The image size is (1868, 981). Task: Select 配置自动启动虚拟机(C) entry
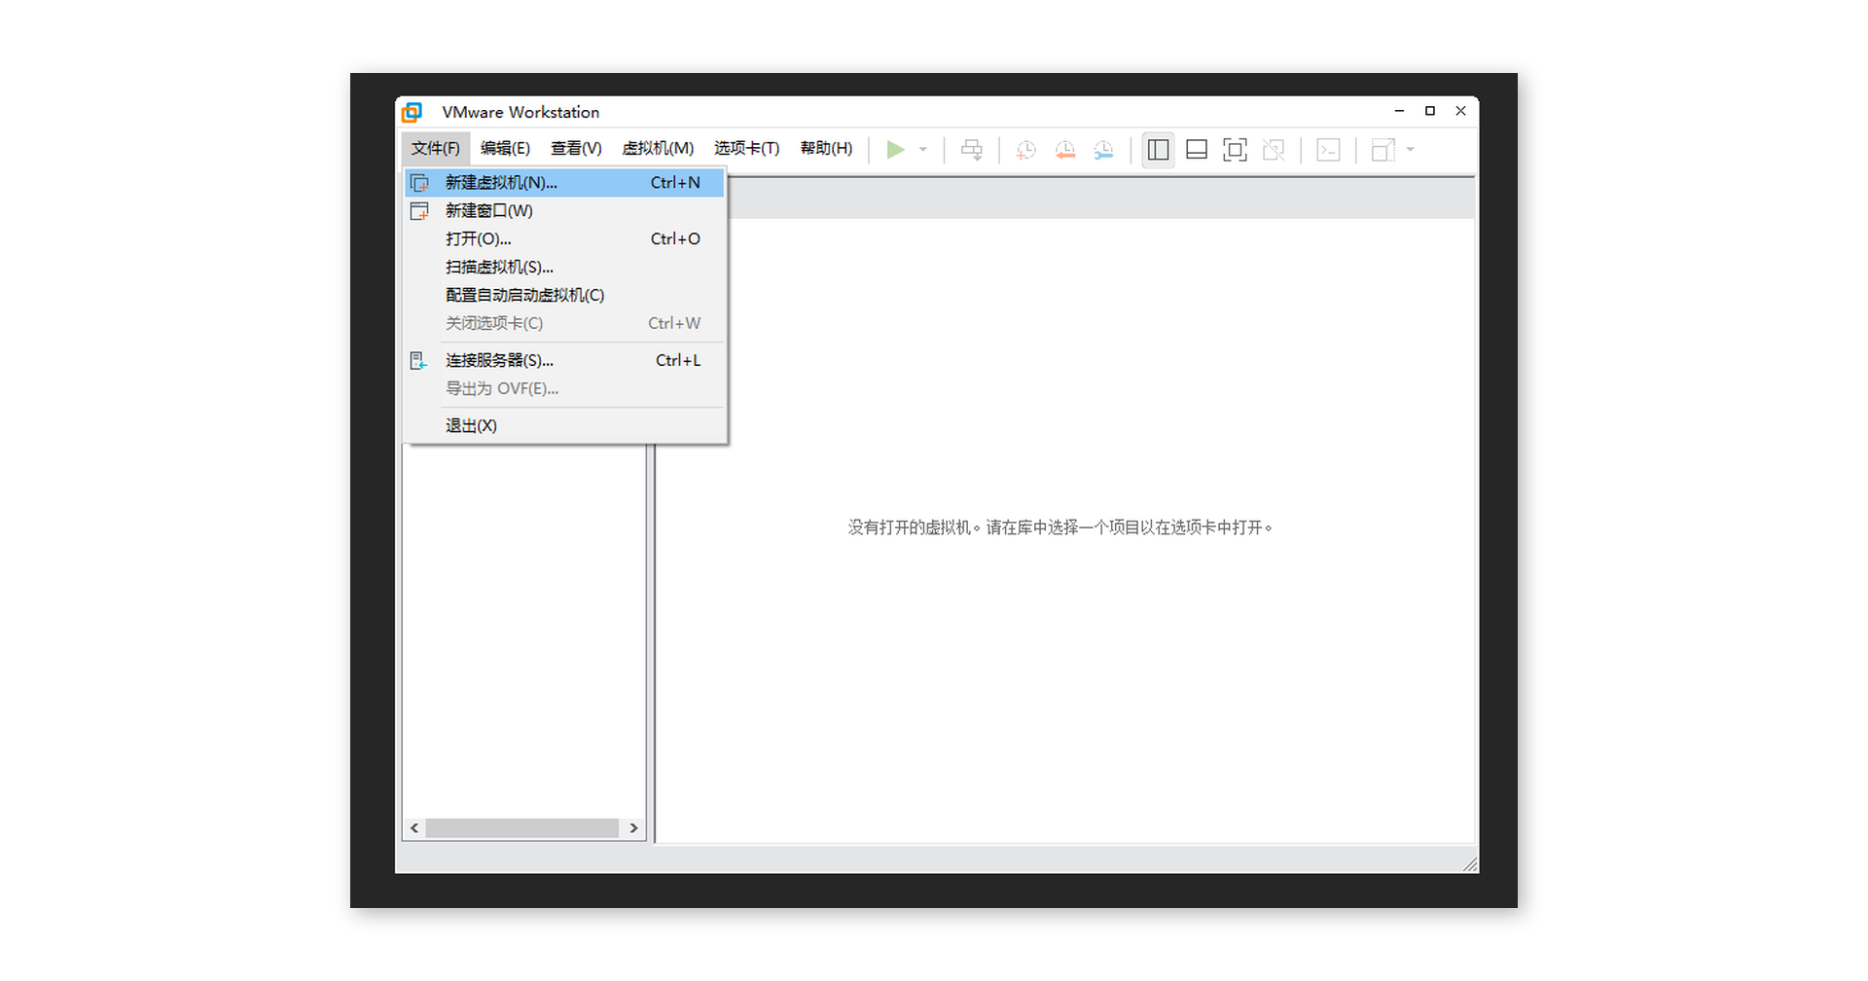coord(564,296)
